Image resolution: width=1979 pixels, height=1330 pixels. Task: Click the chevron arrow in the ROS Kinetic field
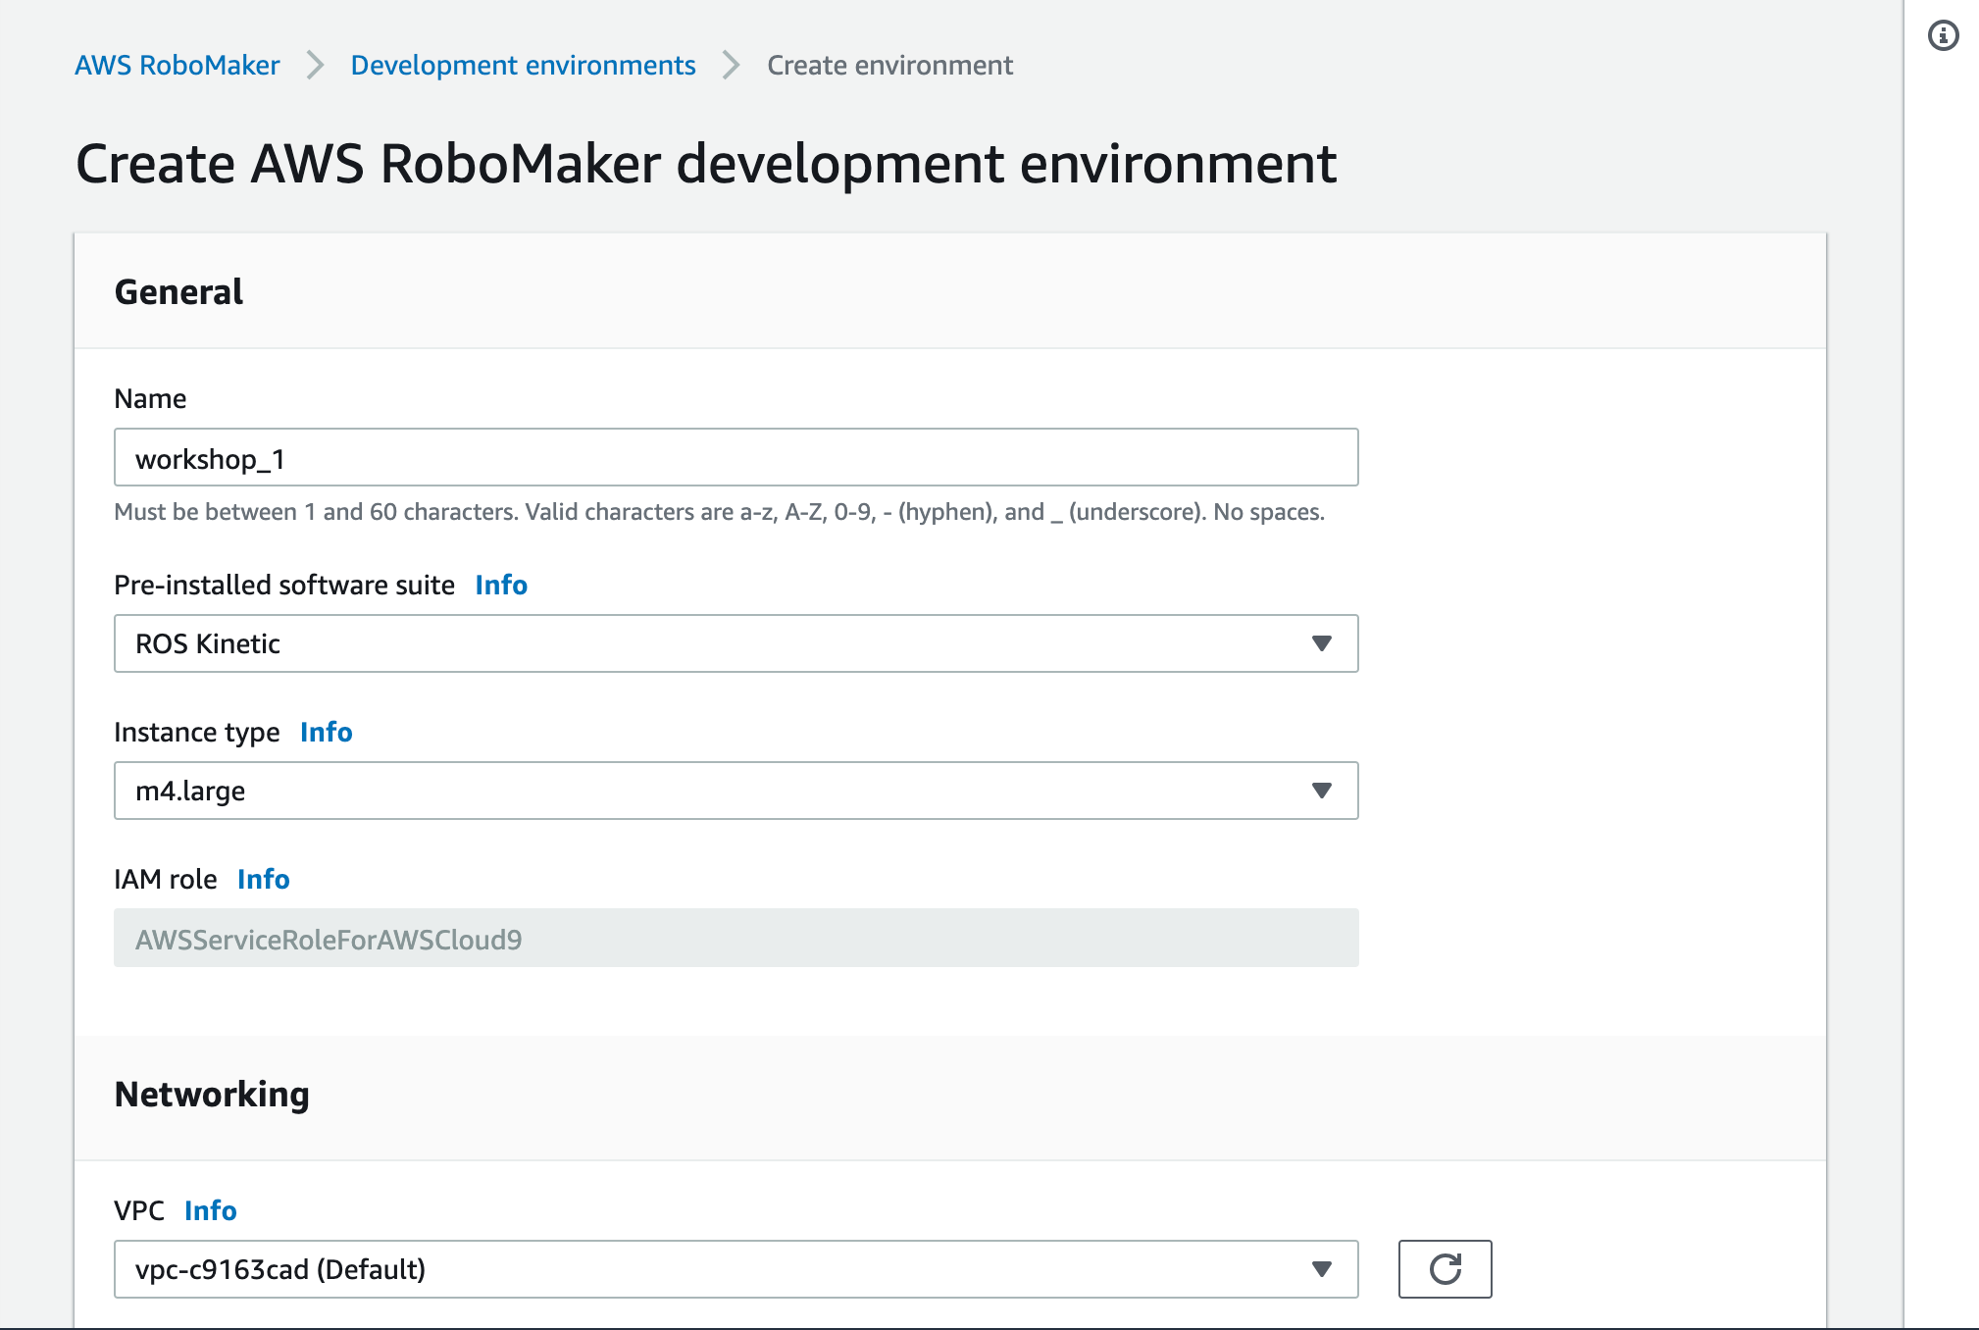click(1323, 643)
